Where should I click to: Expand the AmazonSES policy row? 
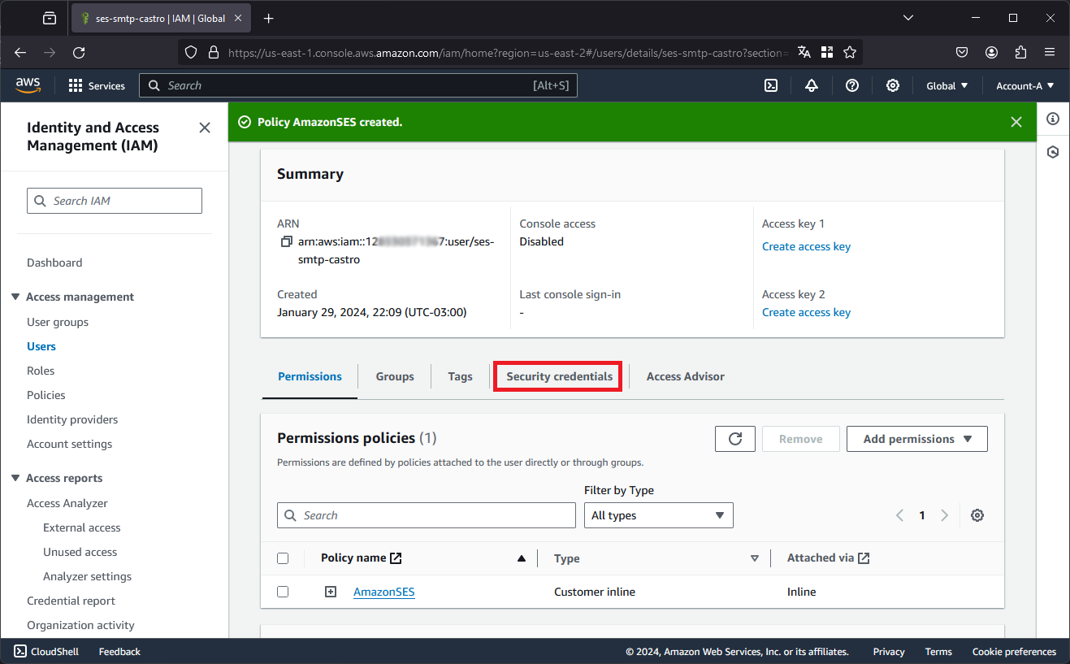pos(331,592)
